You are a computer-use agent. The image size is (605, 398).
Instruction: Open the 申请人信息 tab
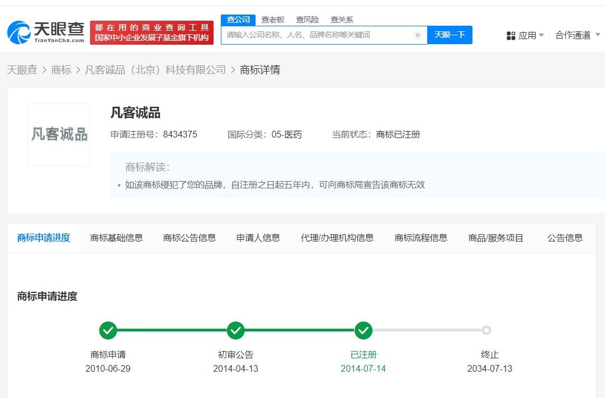click(258, 238)
